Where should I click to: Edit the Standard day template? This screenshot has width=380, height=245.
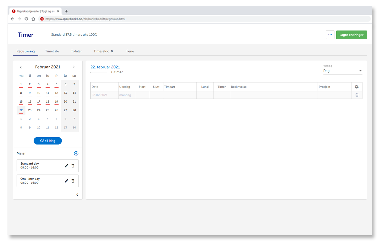[x=66, y=166]
